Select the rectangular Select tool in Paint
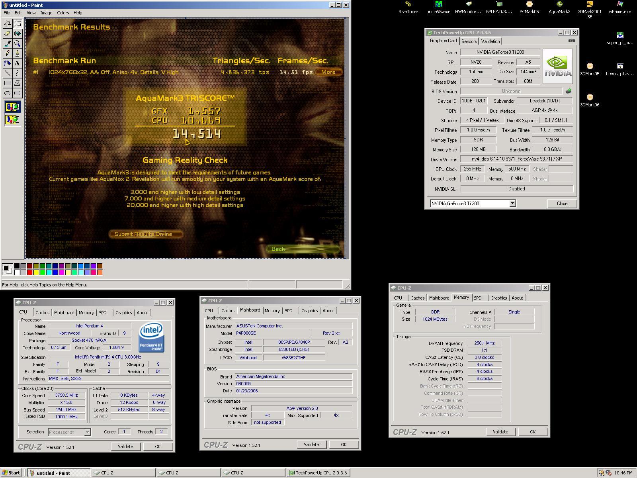The width and height of the screenshot is (637, 478). (18, 24)
